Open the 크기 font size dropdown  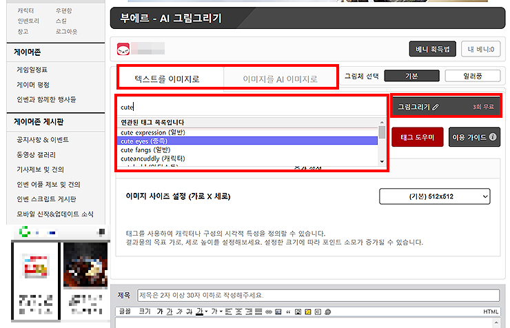pyautogui.click(x=145, y=311)
